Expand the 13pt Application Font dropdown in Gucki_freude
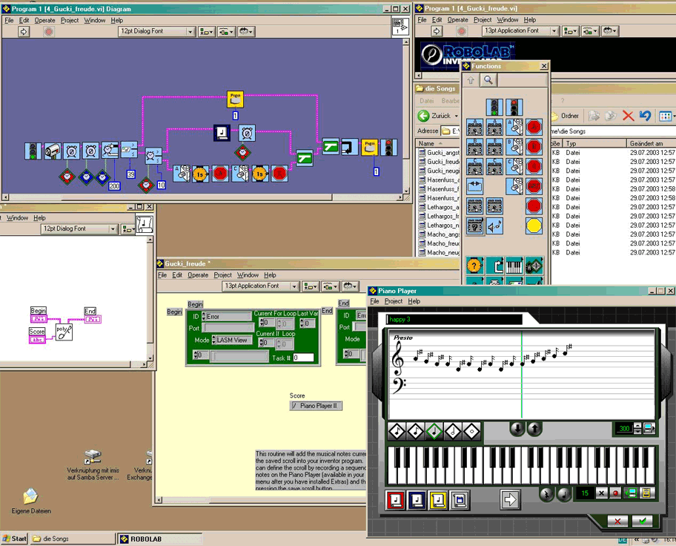Image resolution: width=676 pixels, height=546 pixels. (259, 286)
